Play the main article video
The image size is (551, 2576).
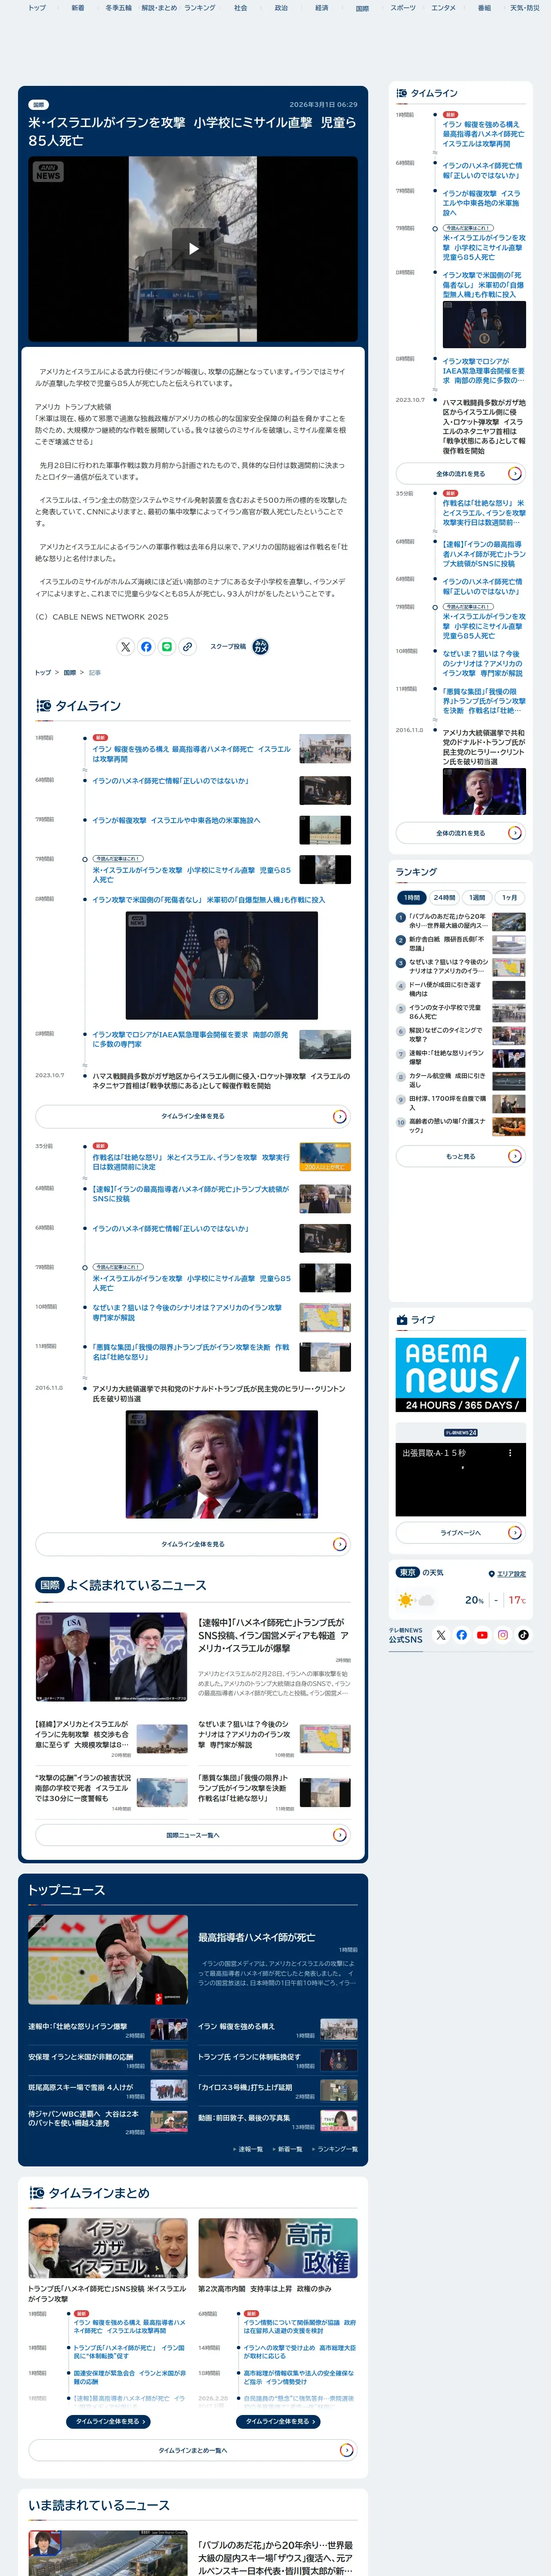tap(193, 248)
